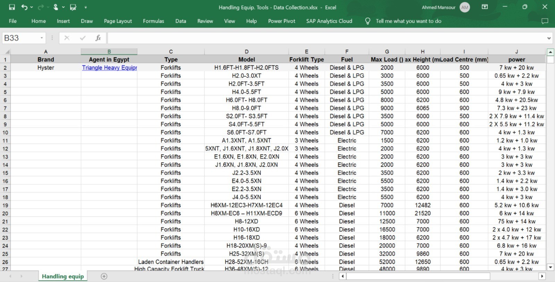Click into the formula bar input
The image size is (555, 282).
point(326,38)
